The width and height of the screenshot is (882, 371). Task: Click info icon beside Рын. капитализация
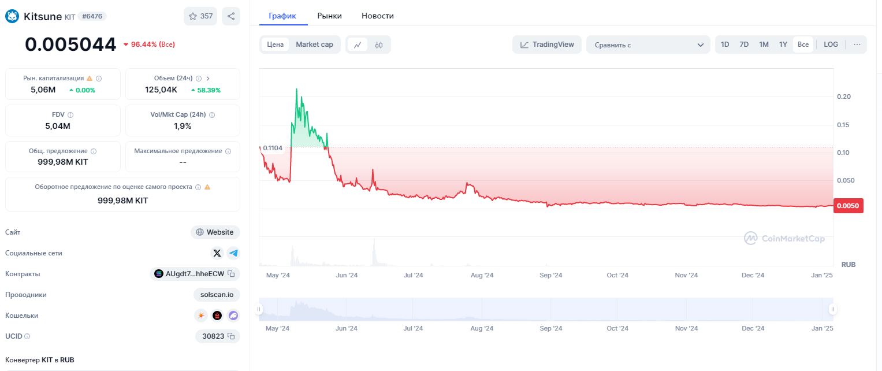[99, 78]
